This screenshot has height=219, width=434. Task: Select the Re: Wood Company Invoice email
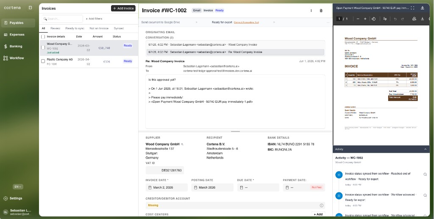235,52
